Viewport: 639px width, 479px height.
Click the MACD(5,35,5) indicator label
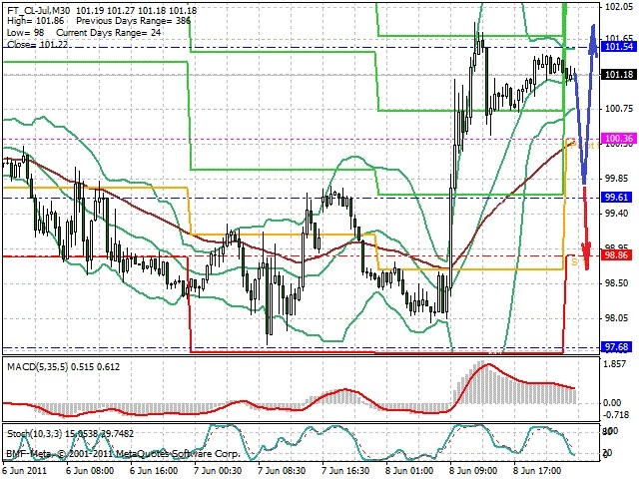38,367
